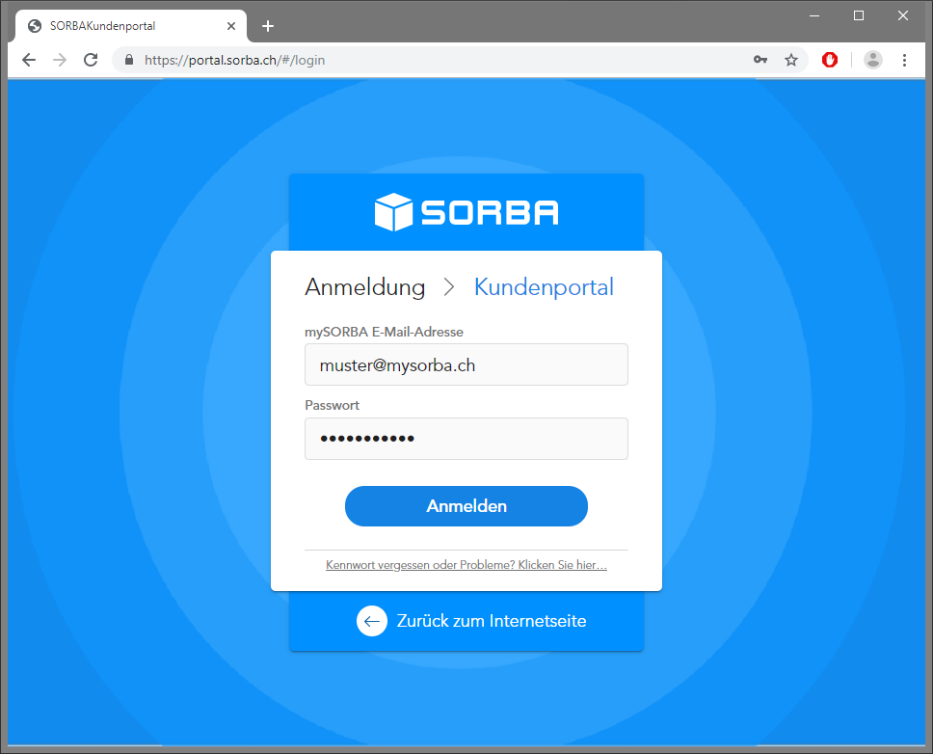Viewport: 933px width, 754px height.
Task: Reload the login page
Action: (91, 60)
